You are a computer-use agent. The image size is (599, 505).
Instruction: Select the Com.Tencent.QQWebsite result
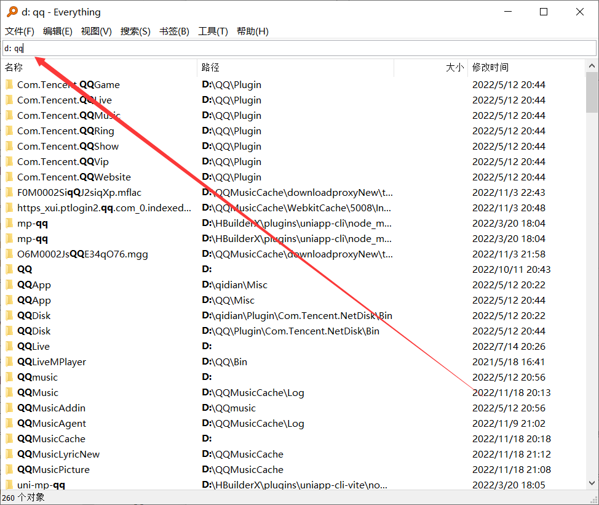pos(74,177)
